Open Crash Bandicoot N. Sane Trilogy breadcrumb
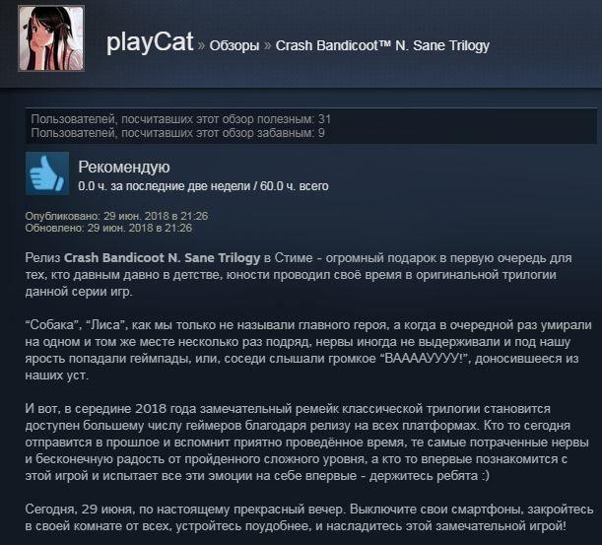Image resolution: width=602 pixels, height=545 pixels. tap(382, 45)
